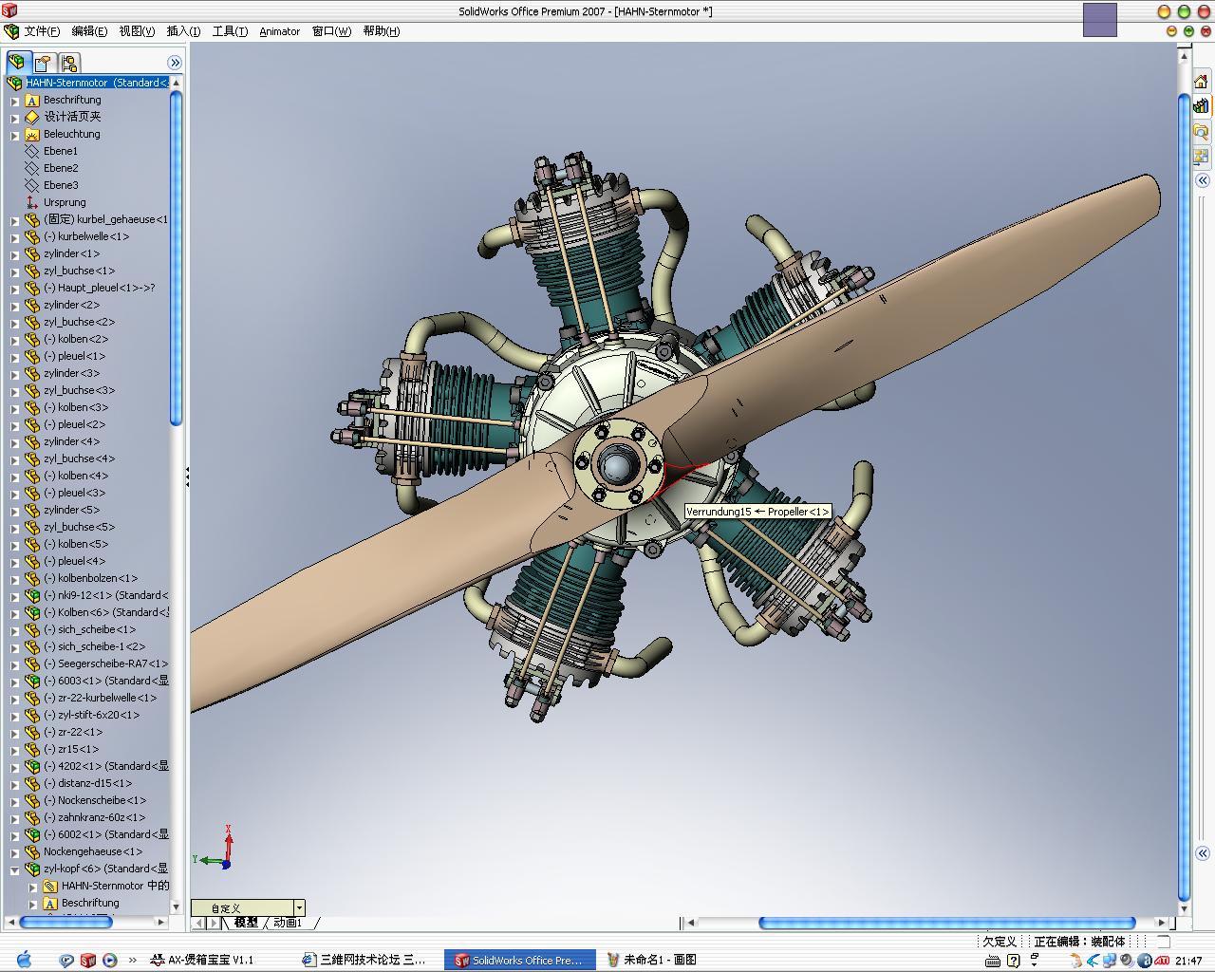Select (-) Nockenscheibe<1> in the tree
This screenshot has width=1215, height=972.
click(95, 800)
